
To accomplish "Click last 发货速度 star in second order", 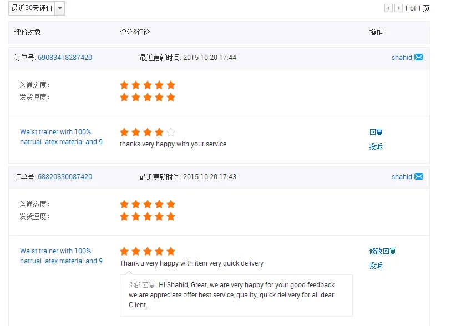I will pyautogui.click(x=171, y=216).
